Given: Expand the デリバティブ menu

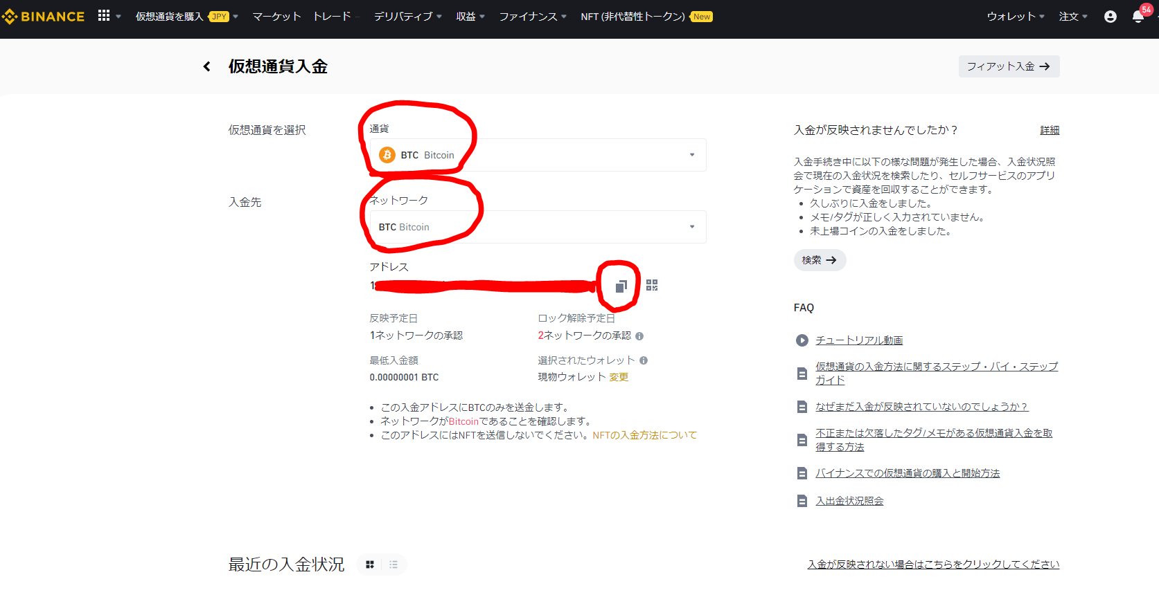Looking at the screenshot, I should coord(407,17).
